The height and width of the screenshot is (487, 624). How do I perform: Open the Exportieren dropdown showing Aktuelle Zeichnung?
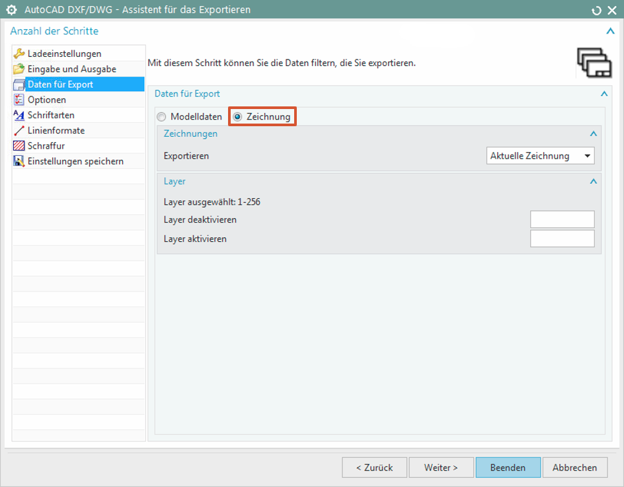tap(540, 156)
